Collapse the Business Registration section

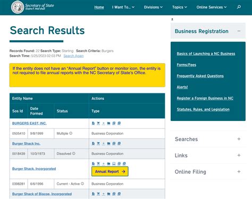click(x=239, y=31)
